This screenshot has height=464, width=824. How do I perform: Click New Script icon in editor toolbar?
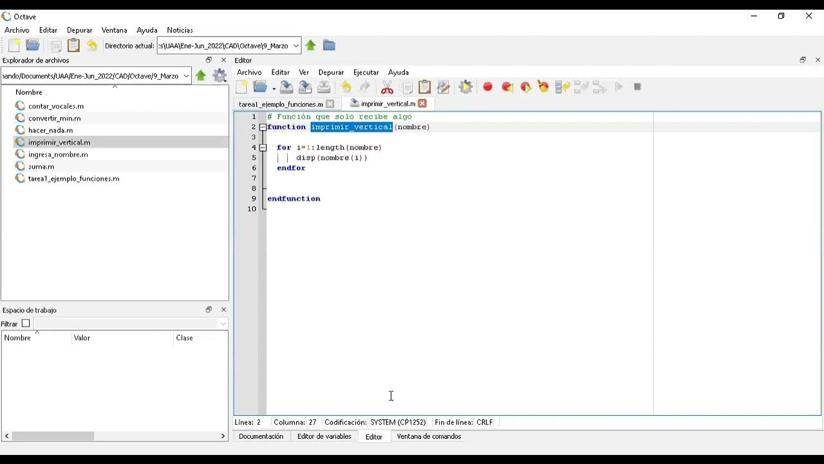point(242,87)
